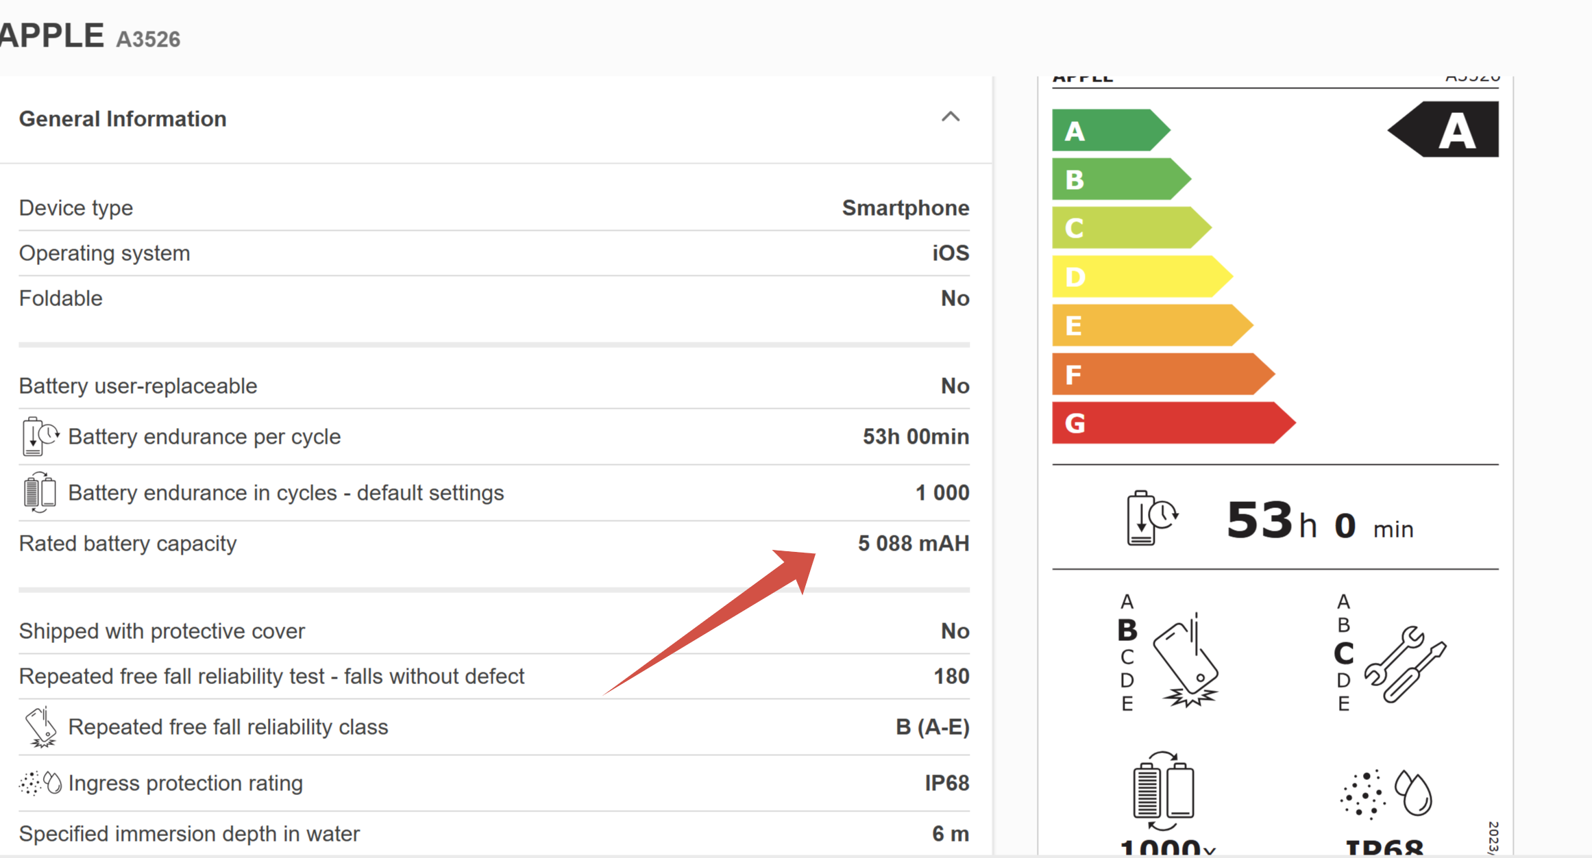
Task: Click the 53 h 0 min label text
Action: coord(1319,522)
